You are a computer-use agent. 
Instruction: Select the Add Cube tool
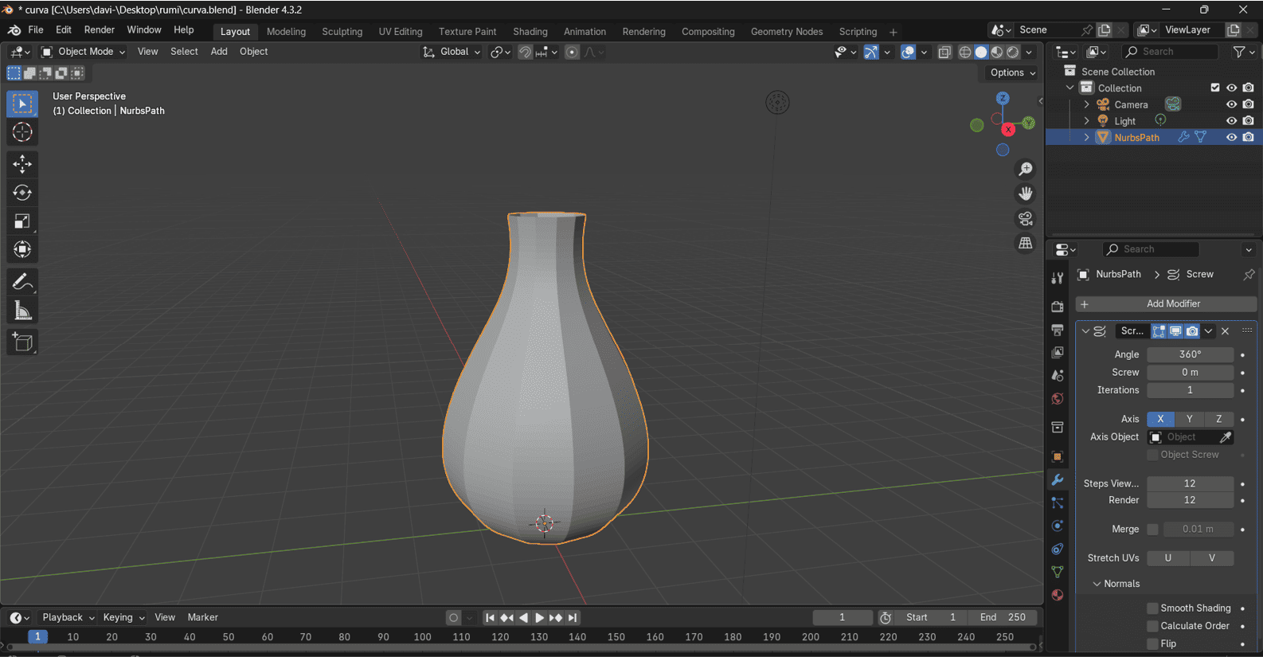tap(22, 342)
